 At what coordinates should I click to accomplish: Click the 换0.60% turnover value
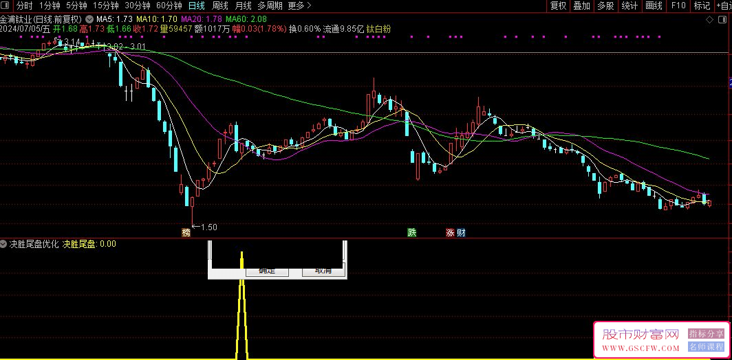pos(305,29)
